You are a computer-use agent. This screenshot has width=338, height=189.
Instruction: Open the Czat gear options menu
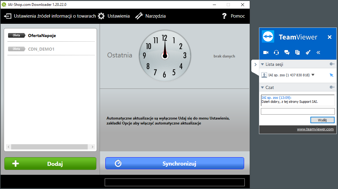click(x=332, y=87)
